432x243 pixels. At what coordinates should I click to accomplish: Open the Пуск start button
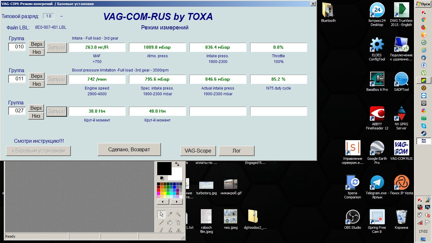[423, 4]
